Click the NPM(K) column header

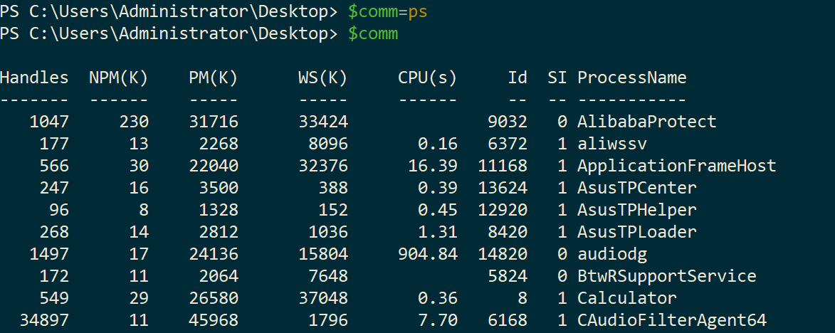click(x=119, y=78)
